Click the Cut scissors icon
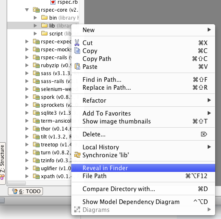This screenshot has height=219, width=221. (77, 43)
